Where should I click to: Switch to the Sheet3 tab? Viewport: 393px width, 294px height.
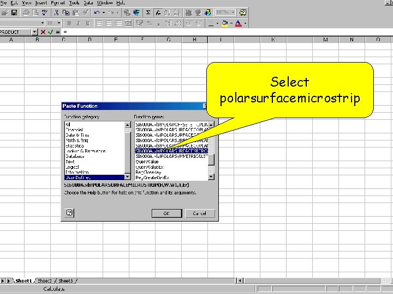(65, 281)
